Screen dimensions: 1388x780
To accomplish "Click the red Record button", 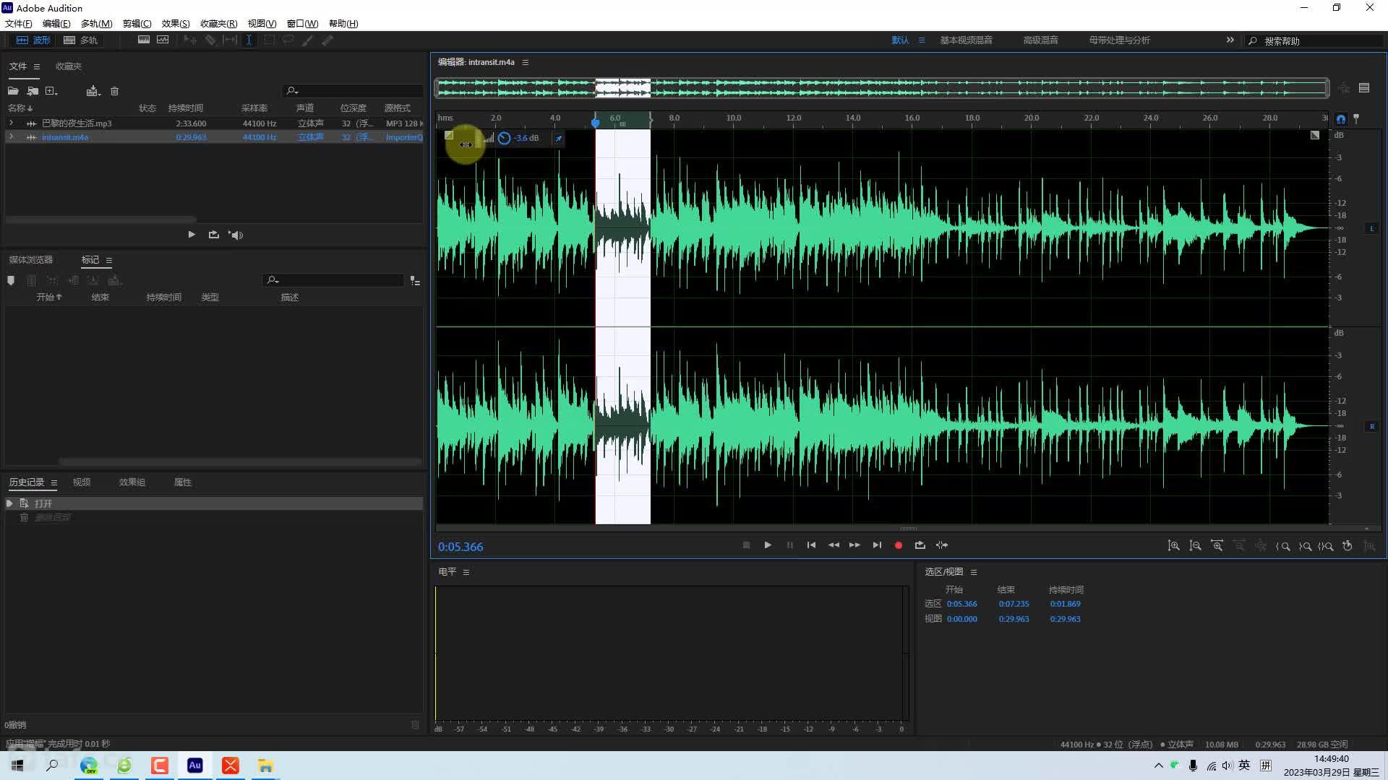I will (x=899, y=546).
